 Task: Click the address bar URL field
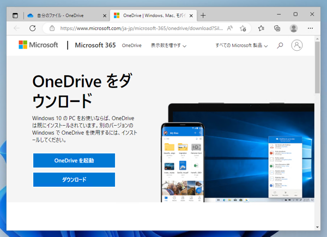tap(141, 28)
